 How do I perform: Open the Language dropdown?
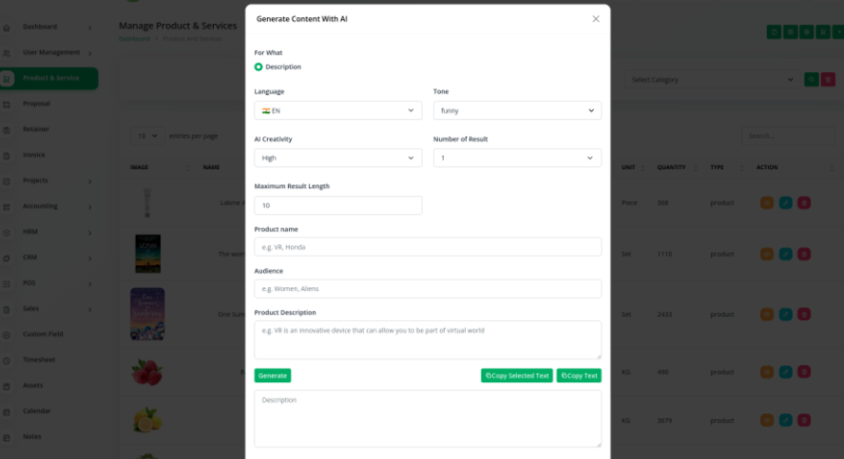[338, 110]
